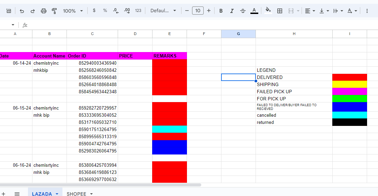The height and width of the screenshot is (196, 378).
Task: Toggle strikethrough formatting
Action: click(243, 11)
